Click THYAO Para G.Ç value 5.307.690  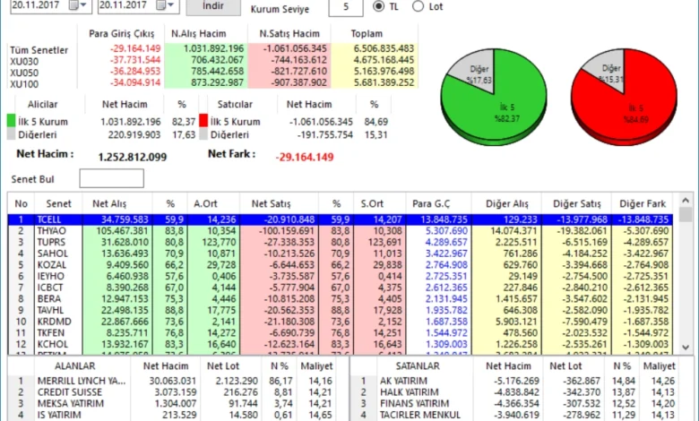tap(446, 231)
